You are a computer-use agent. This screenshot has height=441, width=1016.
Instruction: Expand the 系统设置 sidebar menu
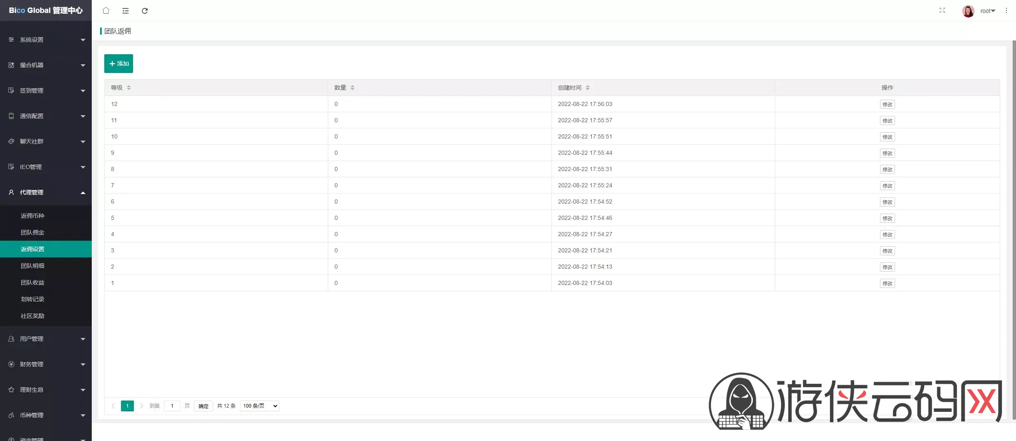tap(46, 40)
